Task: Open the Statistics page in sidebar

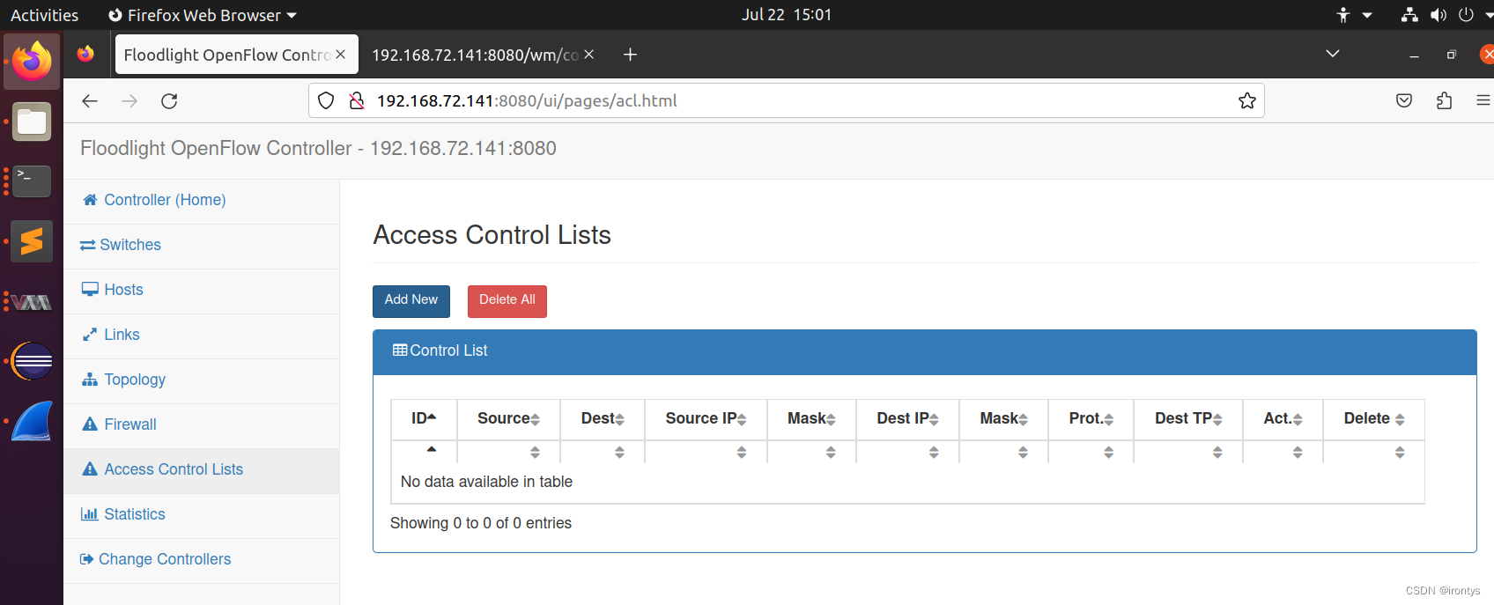Action: click(x=135, y=514)
